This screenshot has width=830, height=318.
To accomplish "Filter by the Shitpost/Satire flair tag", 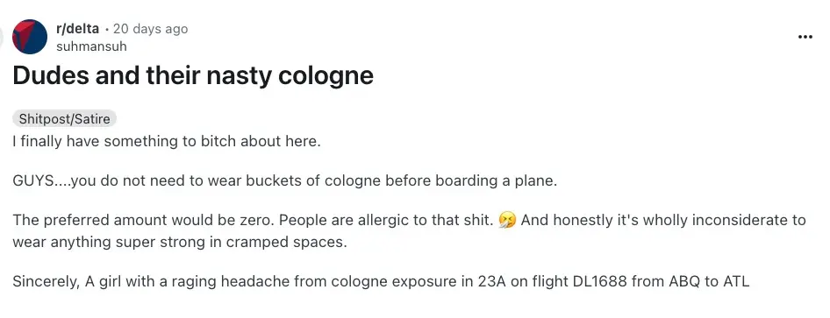I will 65,119.
